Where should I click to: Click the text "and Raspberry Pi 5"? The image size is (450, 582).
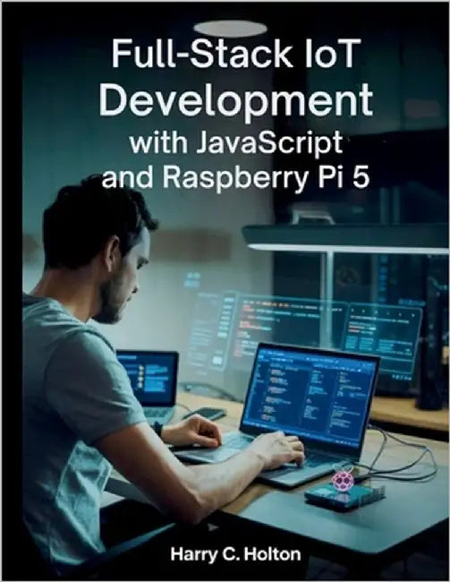point(236,177)
